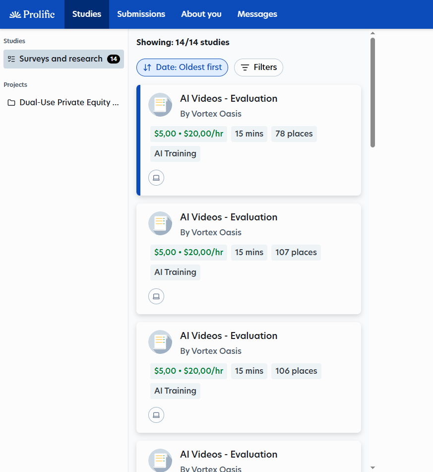
Task: Select Surveys and research sidebar item
Action: pyautogui.click(x=64, y=59)
